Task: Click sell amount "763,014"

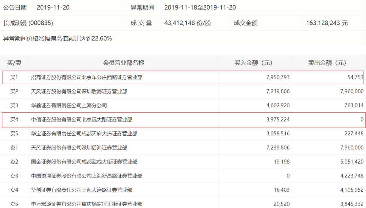Action: tap(354, 106)
